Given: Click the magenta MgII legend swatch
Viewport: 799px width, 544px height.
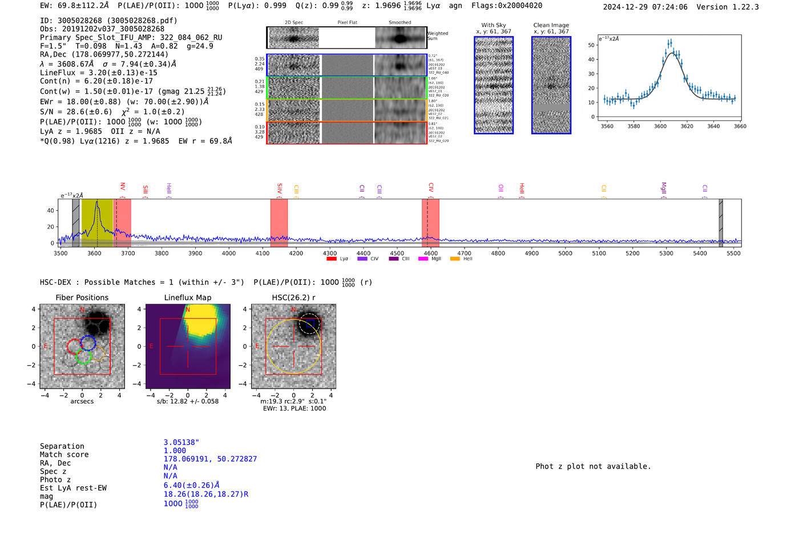Looking at the screenshot, I should pyautogui.click(x=423, y=259).
